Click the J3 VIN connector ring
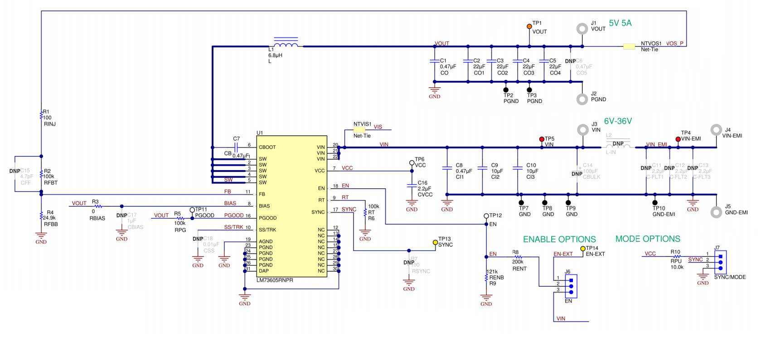 point(583,130)
